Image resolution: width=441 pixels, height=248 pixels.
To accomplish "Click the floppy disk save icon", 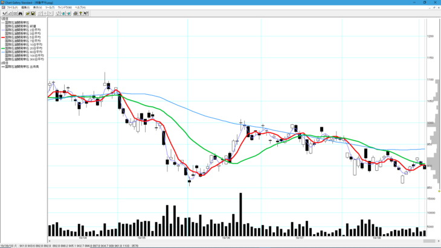I will pyautogui.click(x=33, y=13).
